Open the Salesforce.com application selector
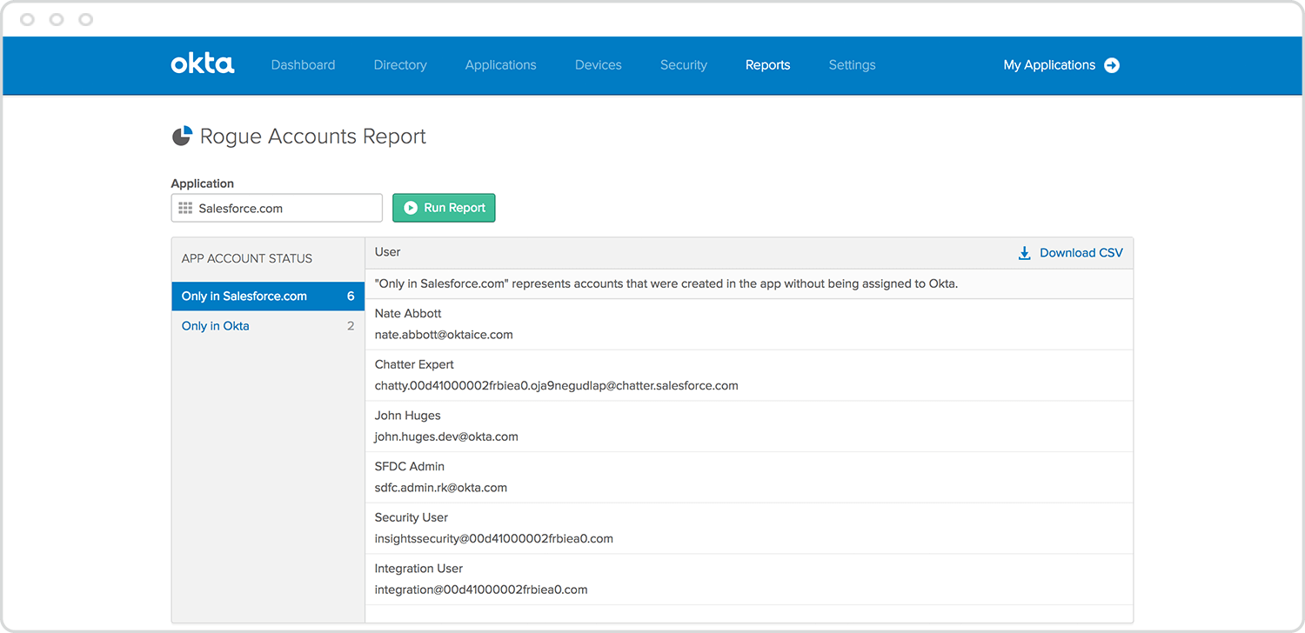Viewport: 1305px width, 633px height. tap(277, 208)
